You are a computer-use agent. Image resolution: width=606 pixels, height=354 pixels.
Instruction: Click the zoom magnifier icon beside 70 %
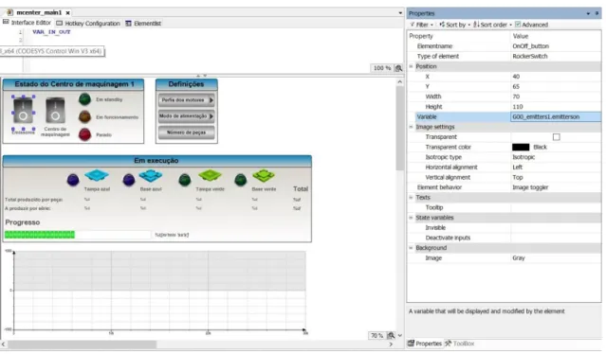click(x=391, y=335)
